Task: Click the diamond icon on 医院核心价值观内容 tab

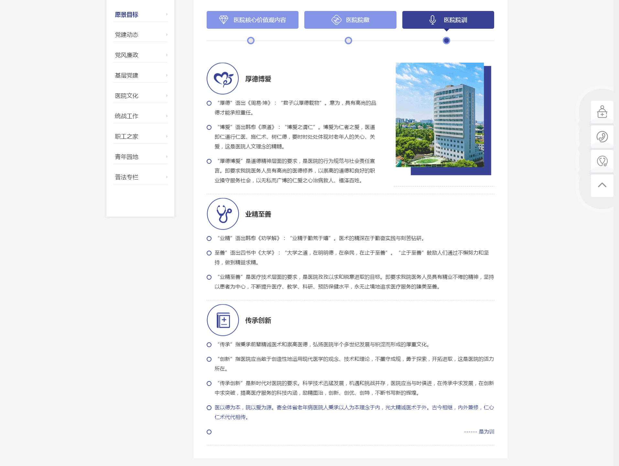Action: click(223, 20)
